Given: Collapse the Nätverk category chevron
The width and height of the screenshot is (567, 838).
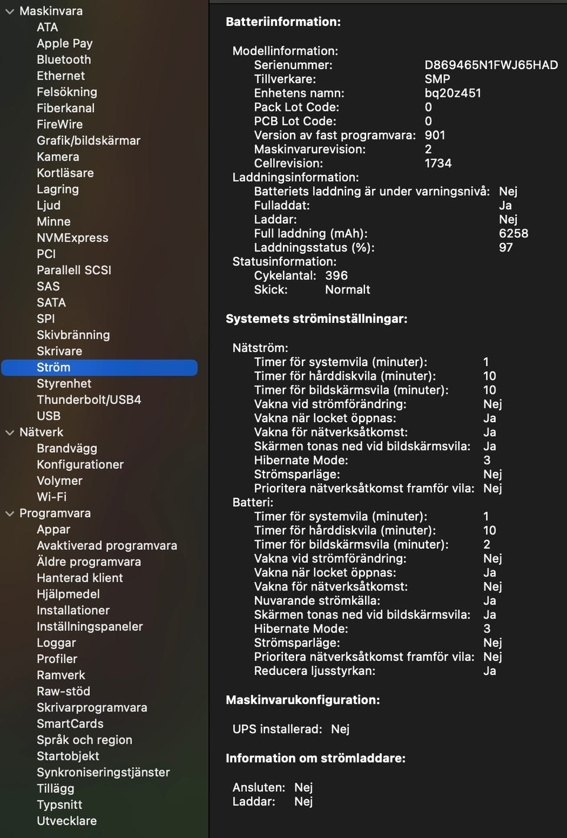Looking at the screenshot, I should coord(9,432).
